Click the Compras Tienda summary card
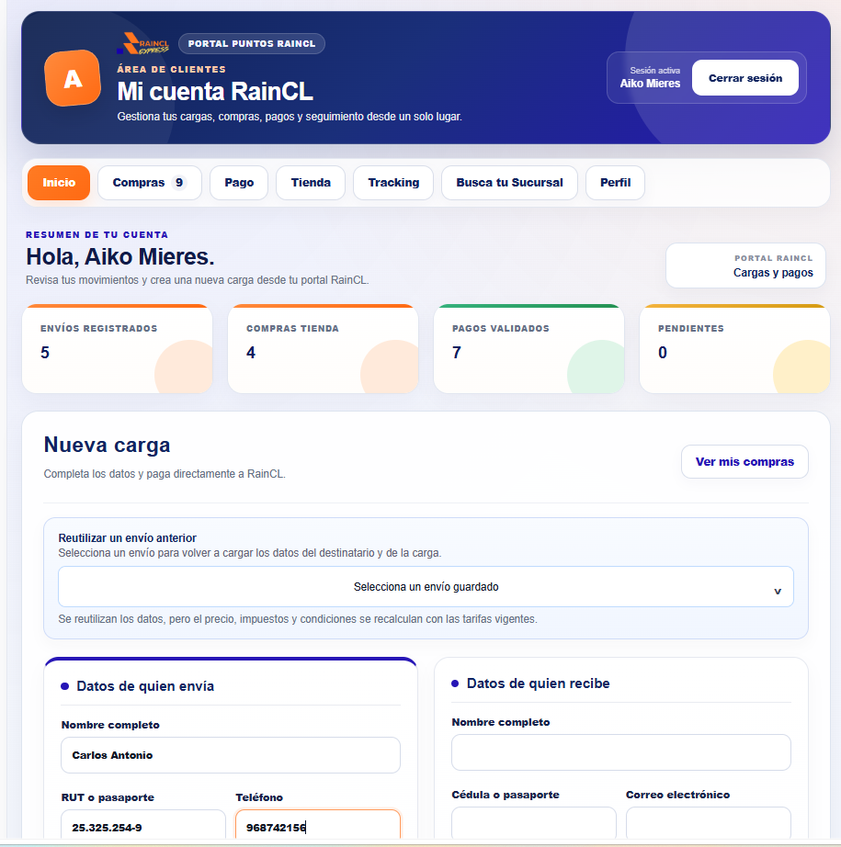Screen dimensions: 841x847 [x=324, y=349]
